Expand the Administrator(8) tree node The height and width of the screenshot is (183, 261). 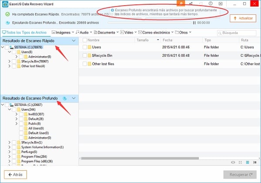[17, 57]
